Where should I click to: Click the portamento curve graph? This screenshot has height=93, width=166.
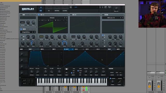[119, 82]
